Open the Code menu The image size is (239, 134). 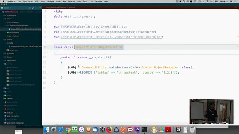click(x=59, y=1)
